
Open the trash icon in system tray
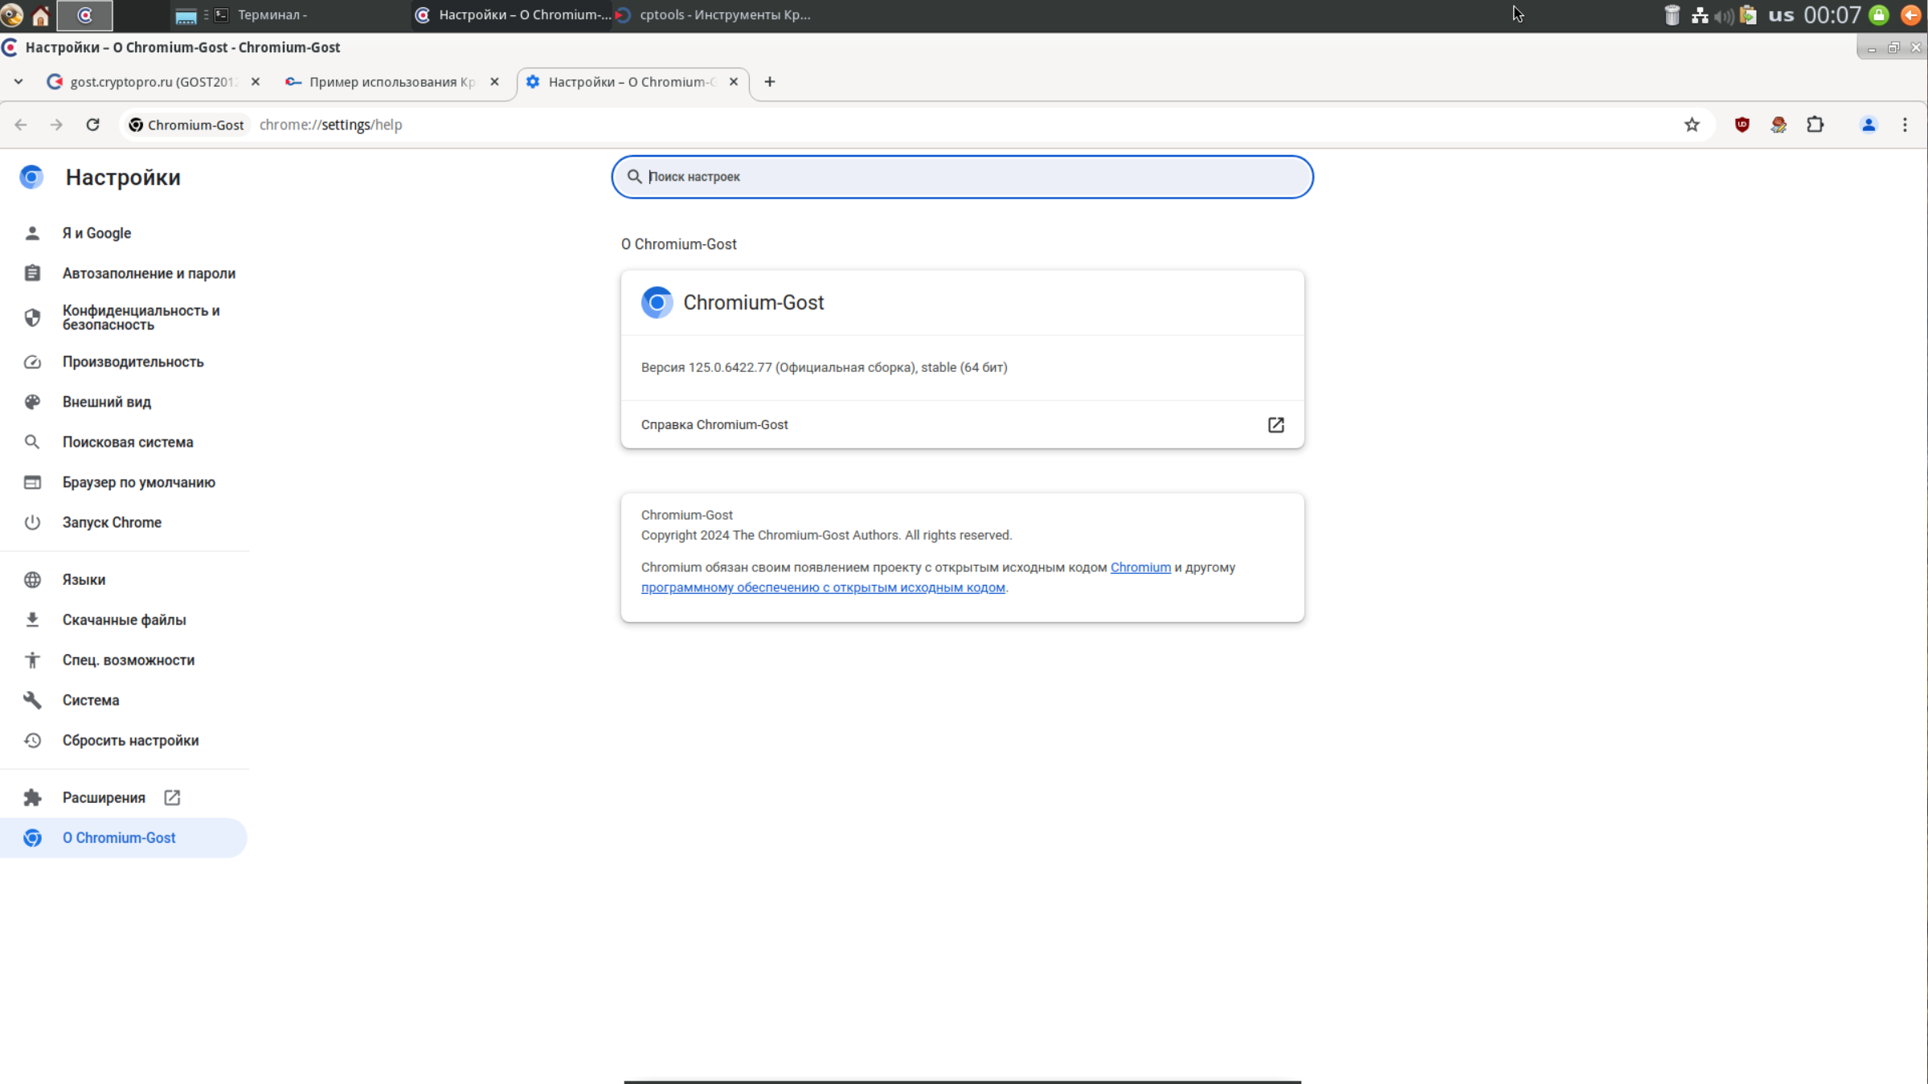click(1671, 14)
